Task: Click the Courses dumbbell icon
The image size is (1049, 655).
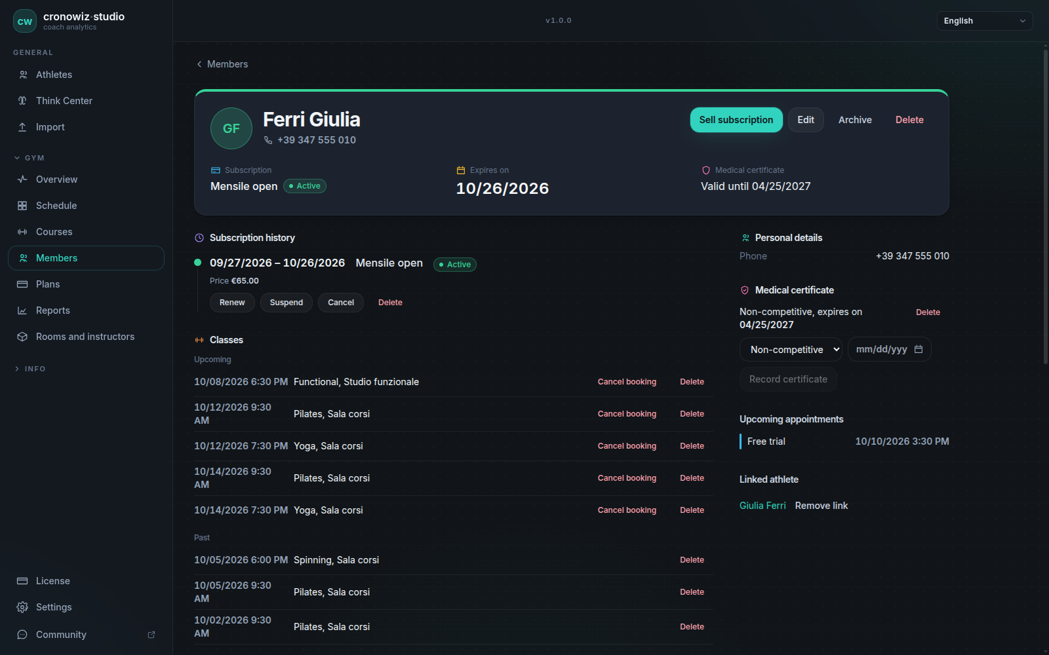Action: 22,232
